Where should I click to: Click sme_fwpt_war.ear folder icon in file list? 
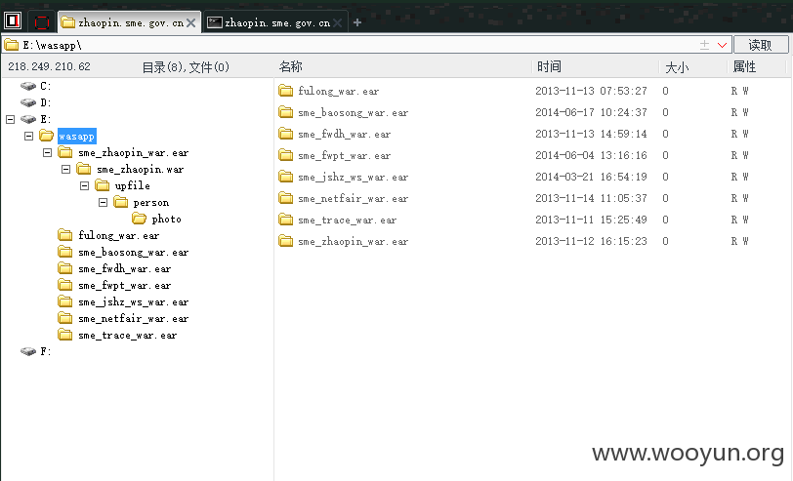(x=286, y=155)
